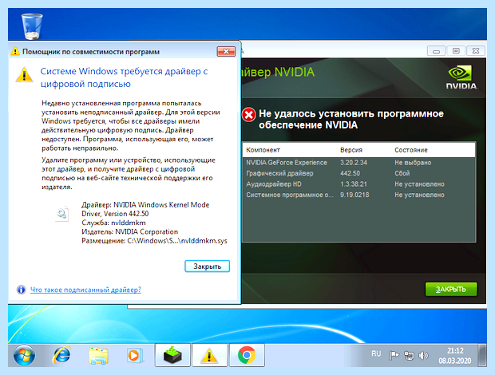Select the Графический драйвер row
Screen dimensions: 495x375
pyautogui.click(x=359, y=173)
